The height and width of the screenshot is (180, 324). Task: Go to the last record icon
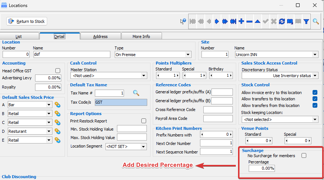233,21
